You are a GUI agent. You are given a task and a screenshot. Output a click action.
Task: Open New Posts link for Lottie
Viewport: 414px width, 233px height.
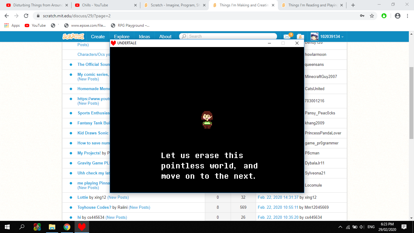[118, 197]
